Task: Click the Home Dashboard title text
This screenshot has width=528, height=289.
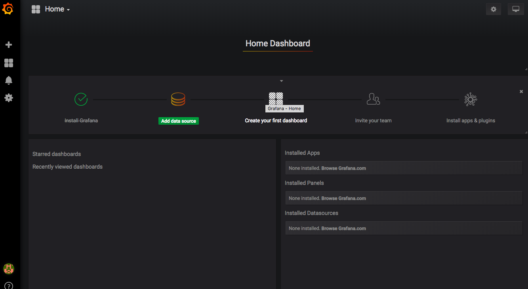Action: click(278, 44)
